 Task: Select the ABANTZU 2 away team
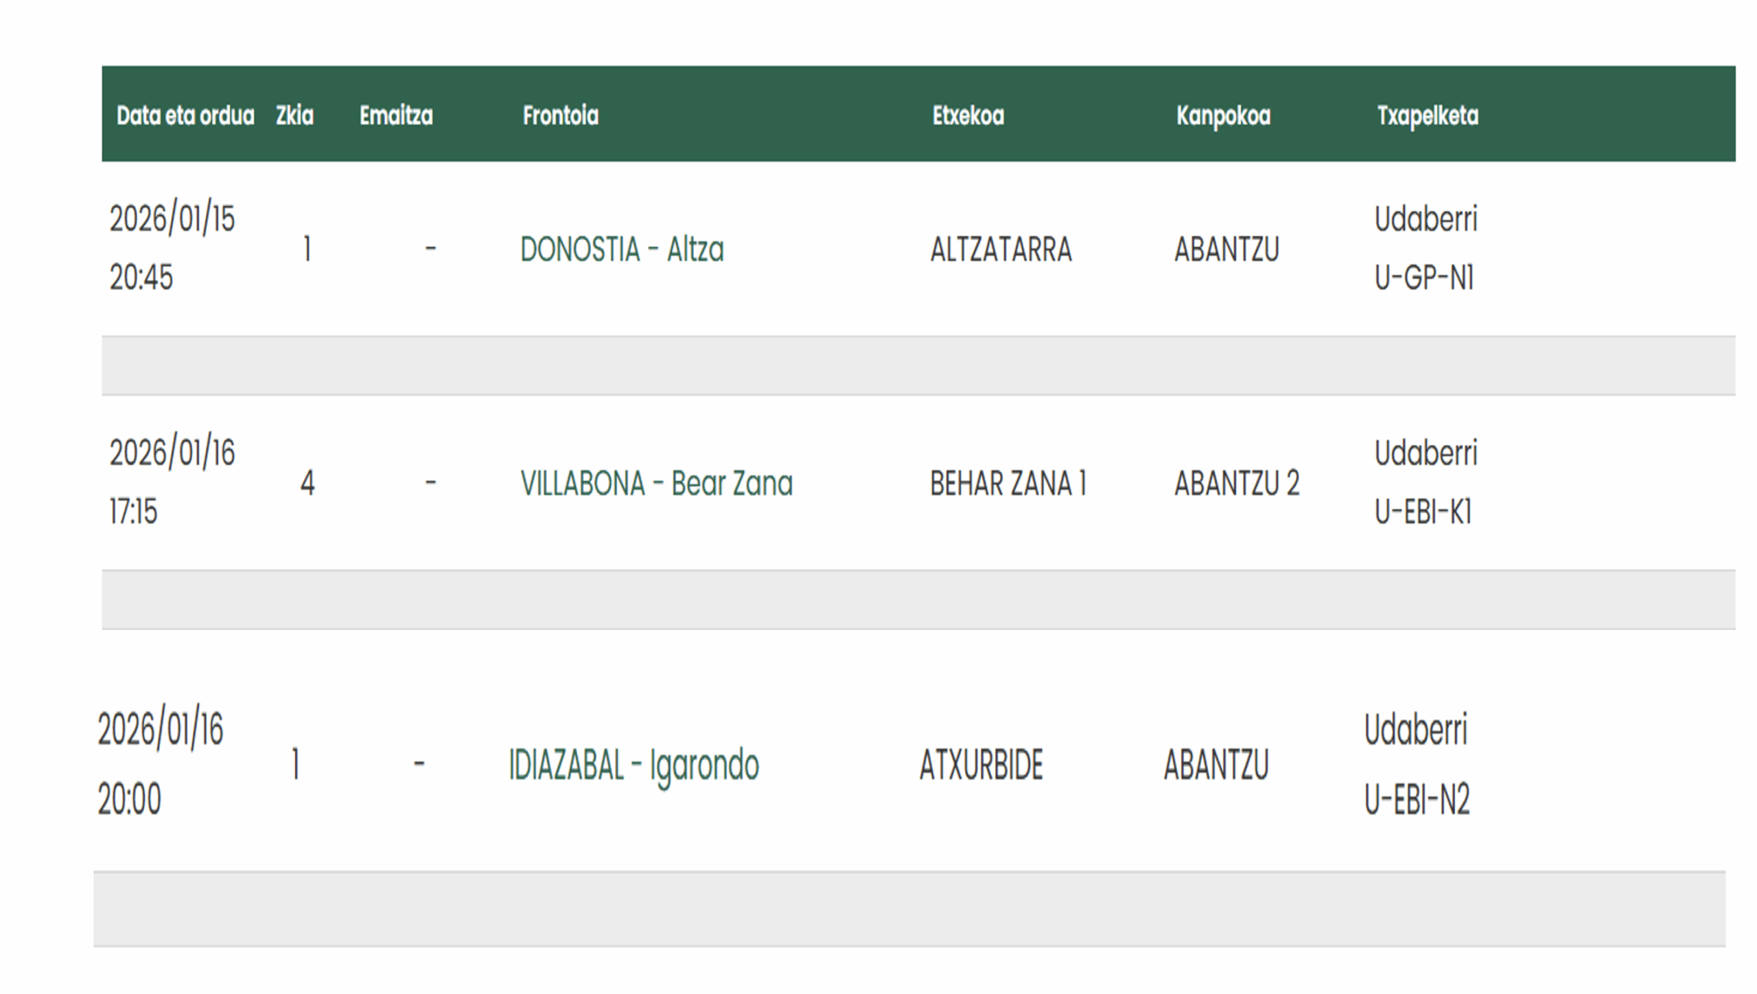1237,483
